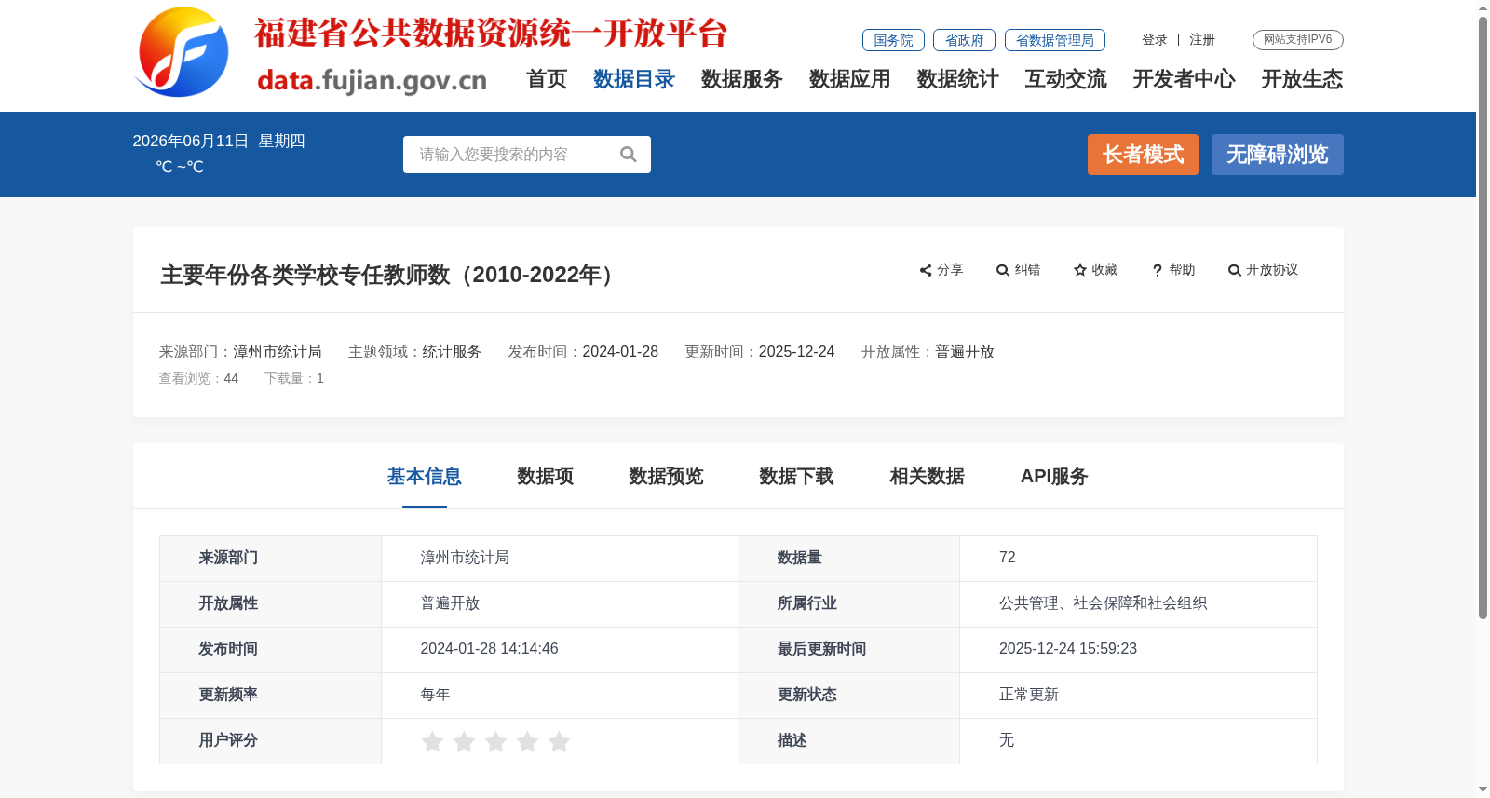Viewport: 1490px width, 798px height.
Task: Rate two stars in 用户评分
Action: 464,741
